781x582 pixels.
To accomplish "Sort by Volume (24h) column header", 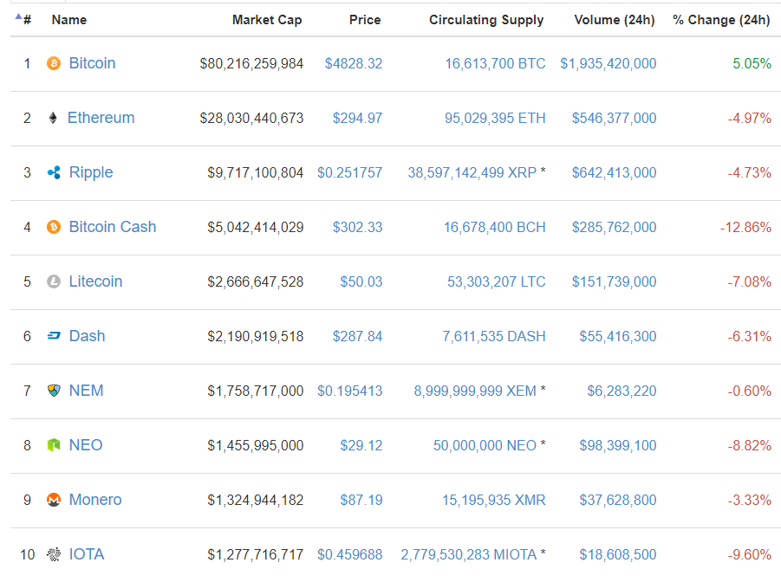I will pos(615,20).
